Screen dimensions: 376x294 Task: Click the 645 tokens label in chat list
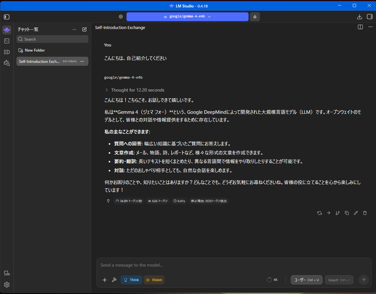70,61
